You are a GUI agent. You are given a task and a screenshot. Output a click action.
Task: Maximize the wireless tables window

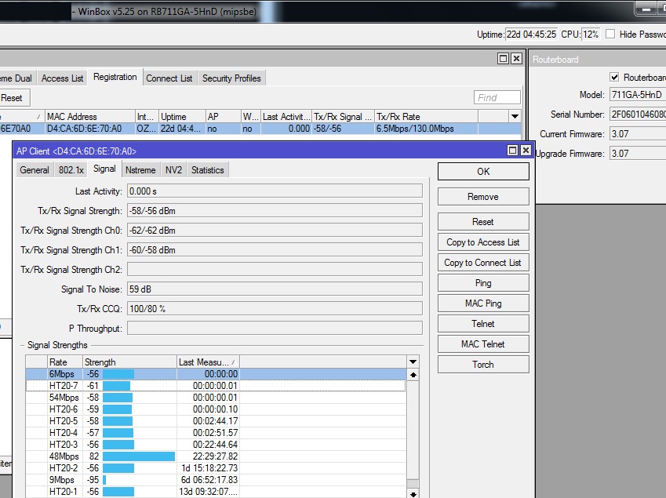(x=503, y=59)
